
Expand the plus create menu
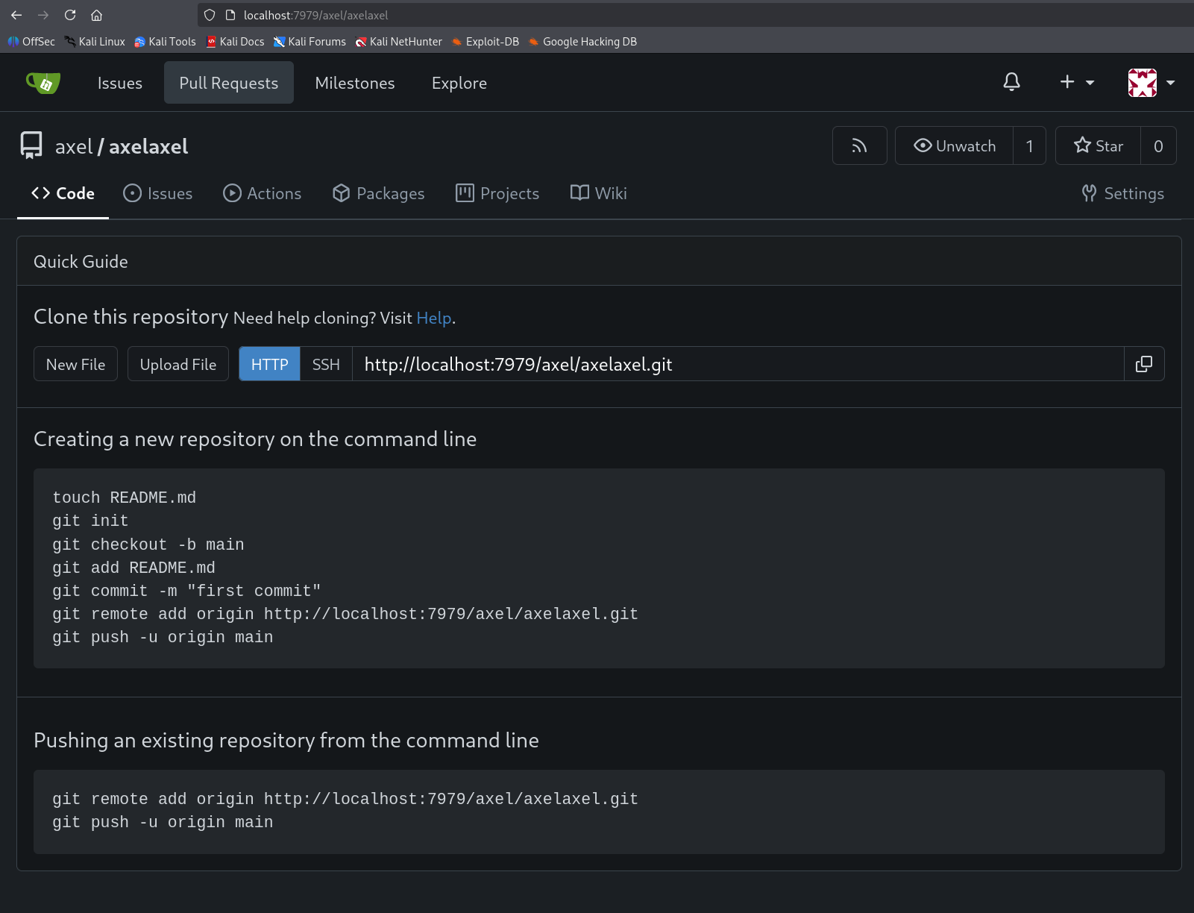click(1077, 82)
